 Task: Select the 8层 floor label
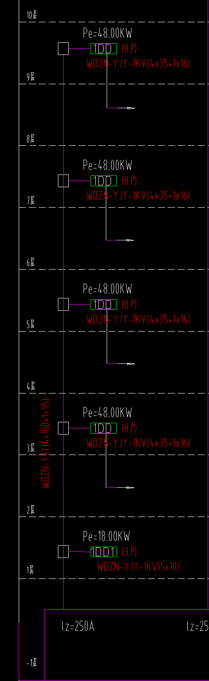point(30,139)
